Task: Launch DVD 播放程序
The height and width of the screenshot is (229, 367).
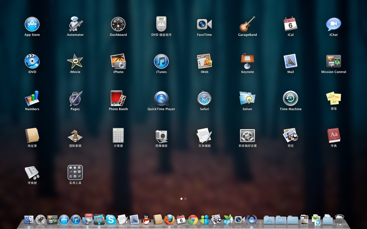Action: (161, 24)
